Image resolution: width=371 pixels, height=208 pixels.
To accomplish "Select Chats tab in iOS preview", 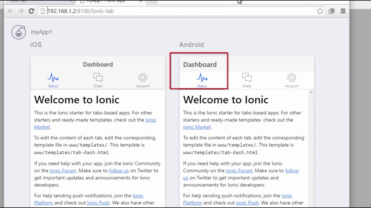I will 98,80.
